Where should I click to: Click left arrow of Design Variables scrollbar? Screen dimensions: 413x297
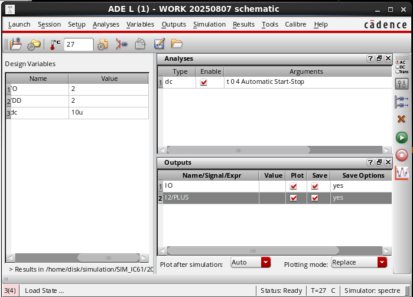[11, 258]
